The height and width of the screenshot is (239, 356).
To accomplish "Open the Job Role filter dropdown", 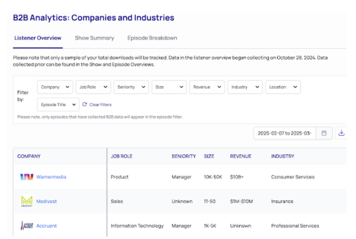I will pyautogui.click(x=93, y=87).
